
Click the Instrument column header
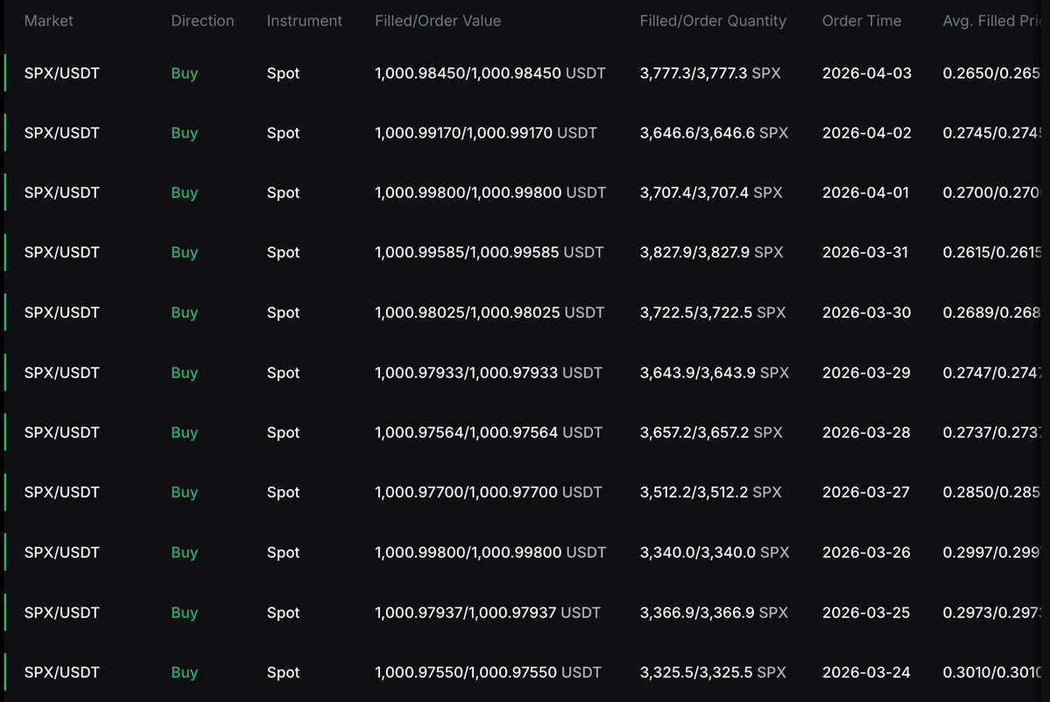[304, 21]
